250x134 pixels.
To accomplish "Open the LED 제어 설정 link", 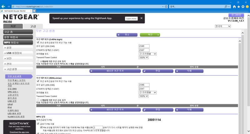I will [14, 113].
